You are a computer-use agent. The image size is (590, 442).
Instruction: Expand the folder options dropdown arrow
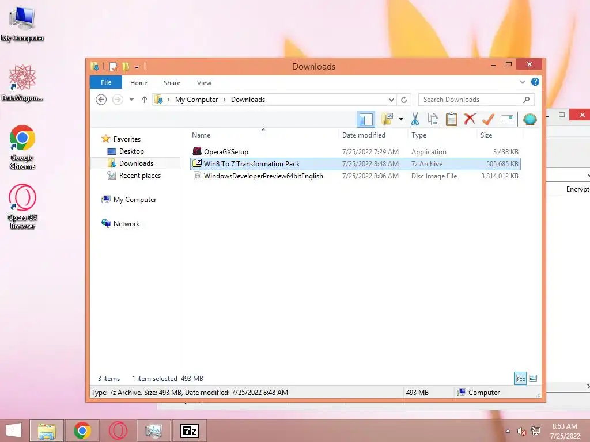(401, 120)
